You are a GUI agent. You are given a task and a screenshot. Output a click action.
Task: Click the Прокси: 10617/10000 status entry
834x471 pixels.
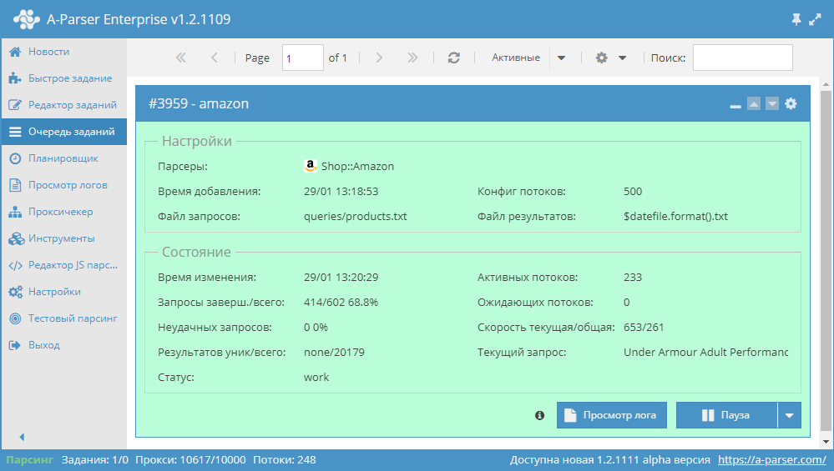(x=190, y=460)
